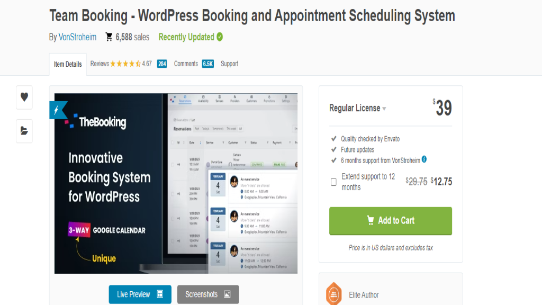Click the '$12.75' discounted support price
The image size is (542, 305).
[441, 182]
